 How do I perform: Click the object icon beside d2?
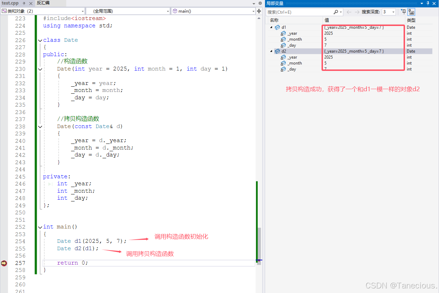coord(277,51)
